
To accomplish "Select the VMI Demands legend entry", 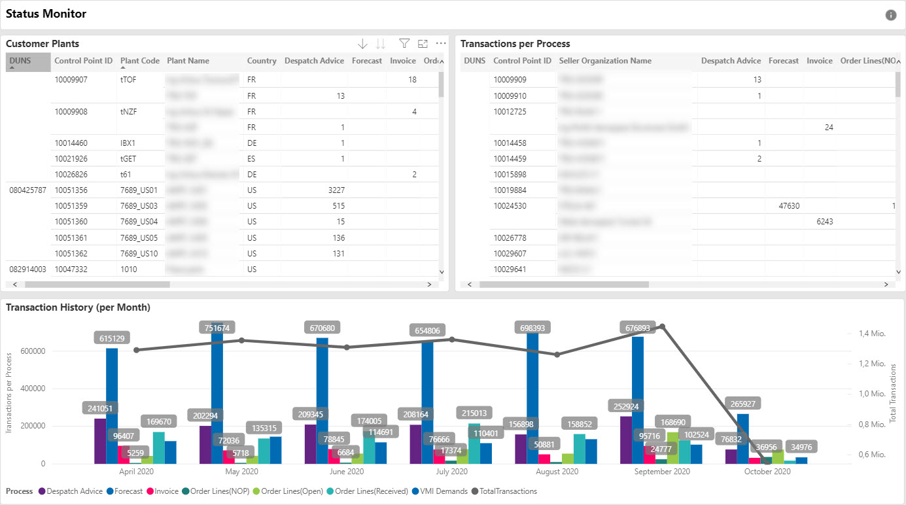I will tap(440, 491).
